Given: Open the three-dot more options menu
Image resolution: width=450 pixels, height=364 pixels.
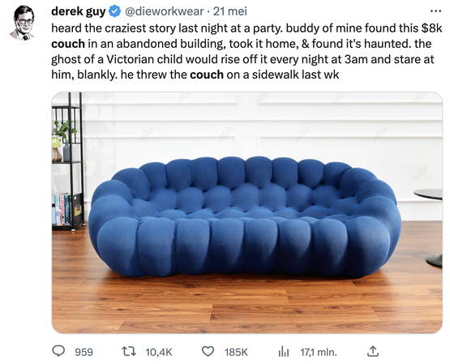Looking at the screenshot, I should pyautogui.click(x=435, y=11).
